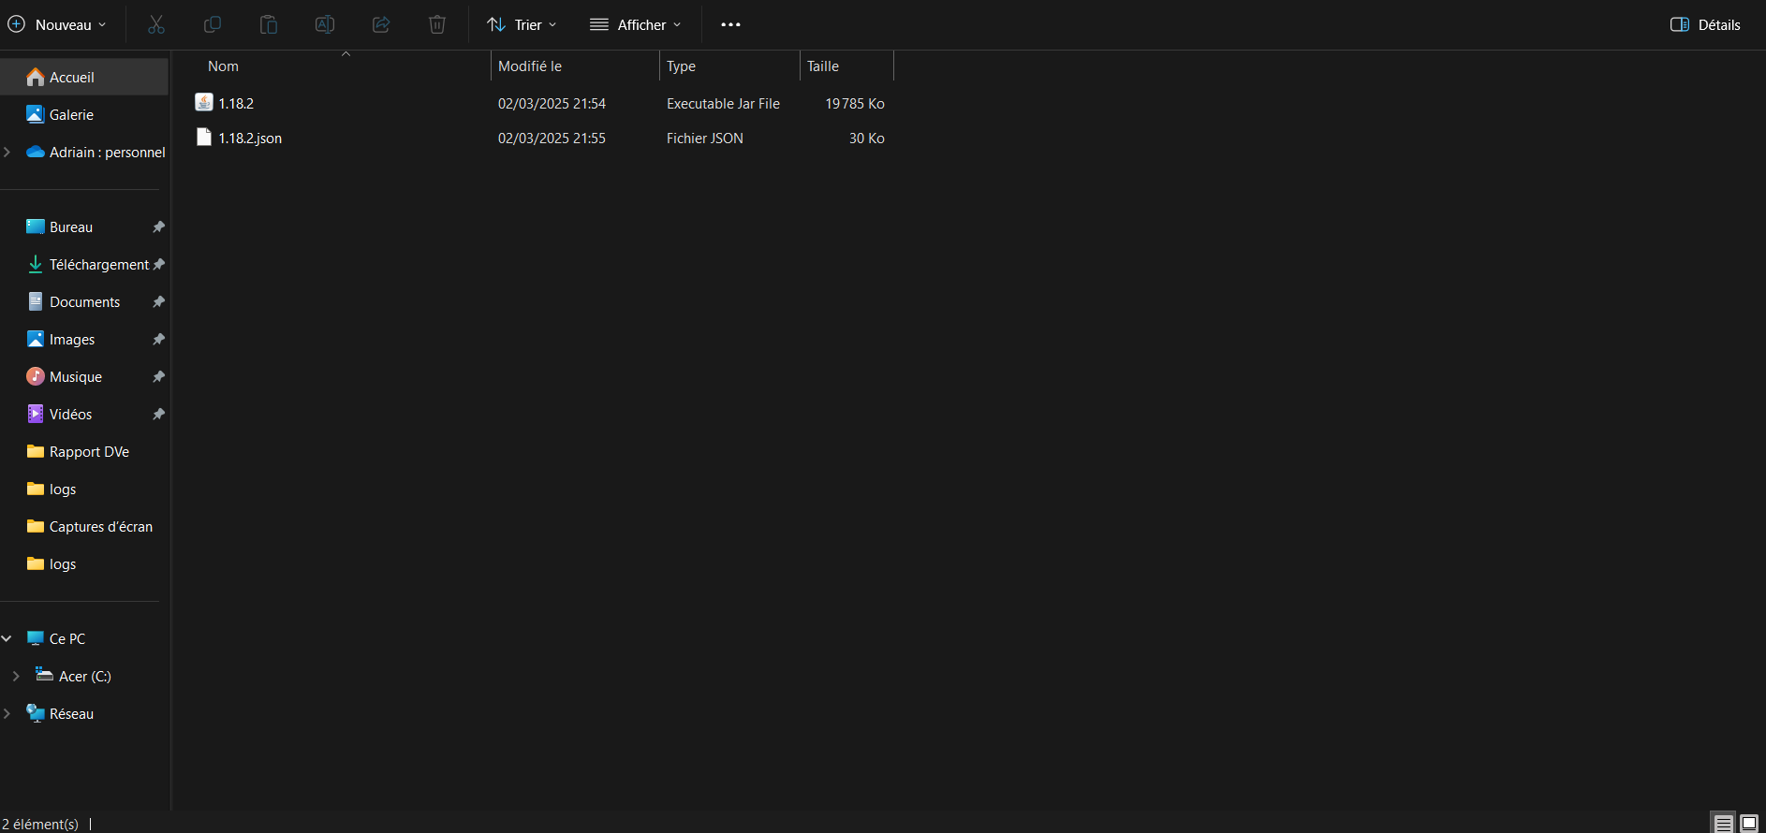
Task: Click the pin icon next to Documents
Action: click(158, 301)
